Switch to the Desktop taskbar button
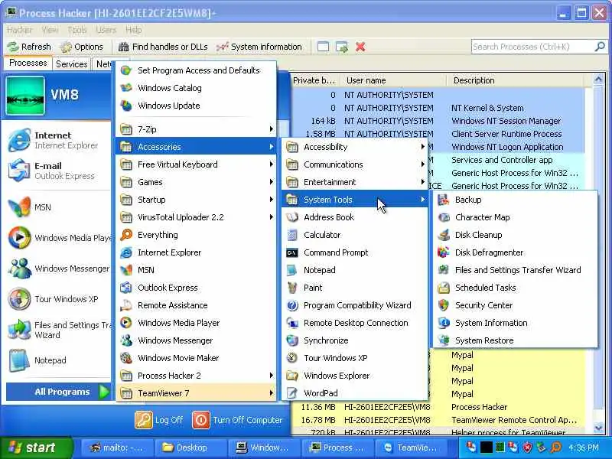 (x=189, y=448)
